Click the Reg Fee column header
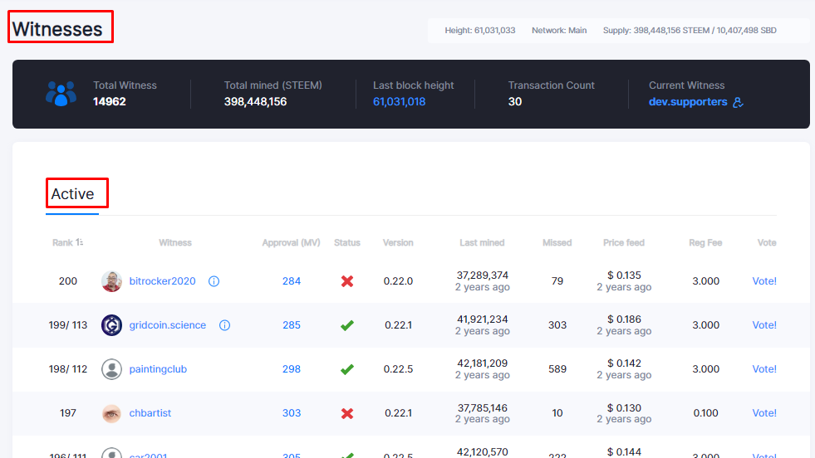815x458 pixels. point(706,242)
